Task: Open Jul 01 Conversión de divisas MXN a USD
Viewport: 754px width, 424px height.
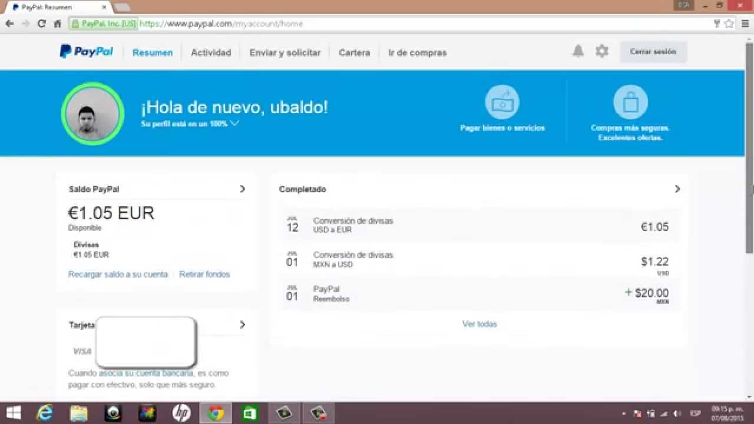Action: click(x=479, y=260)
